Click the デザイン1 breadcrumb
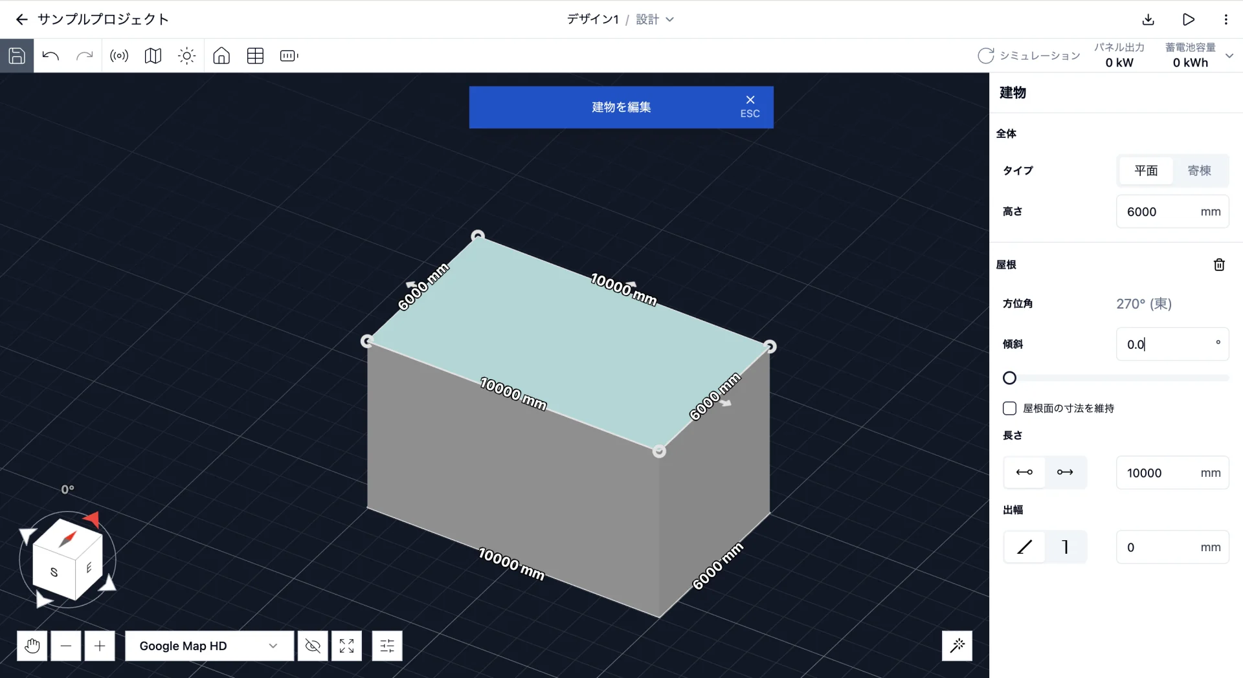The image size is (1243, 678). [592, 19]
